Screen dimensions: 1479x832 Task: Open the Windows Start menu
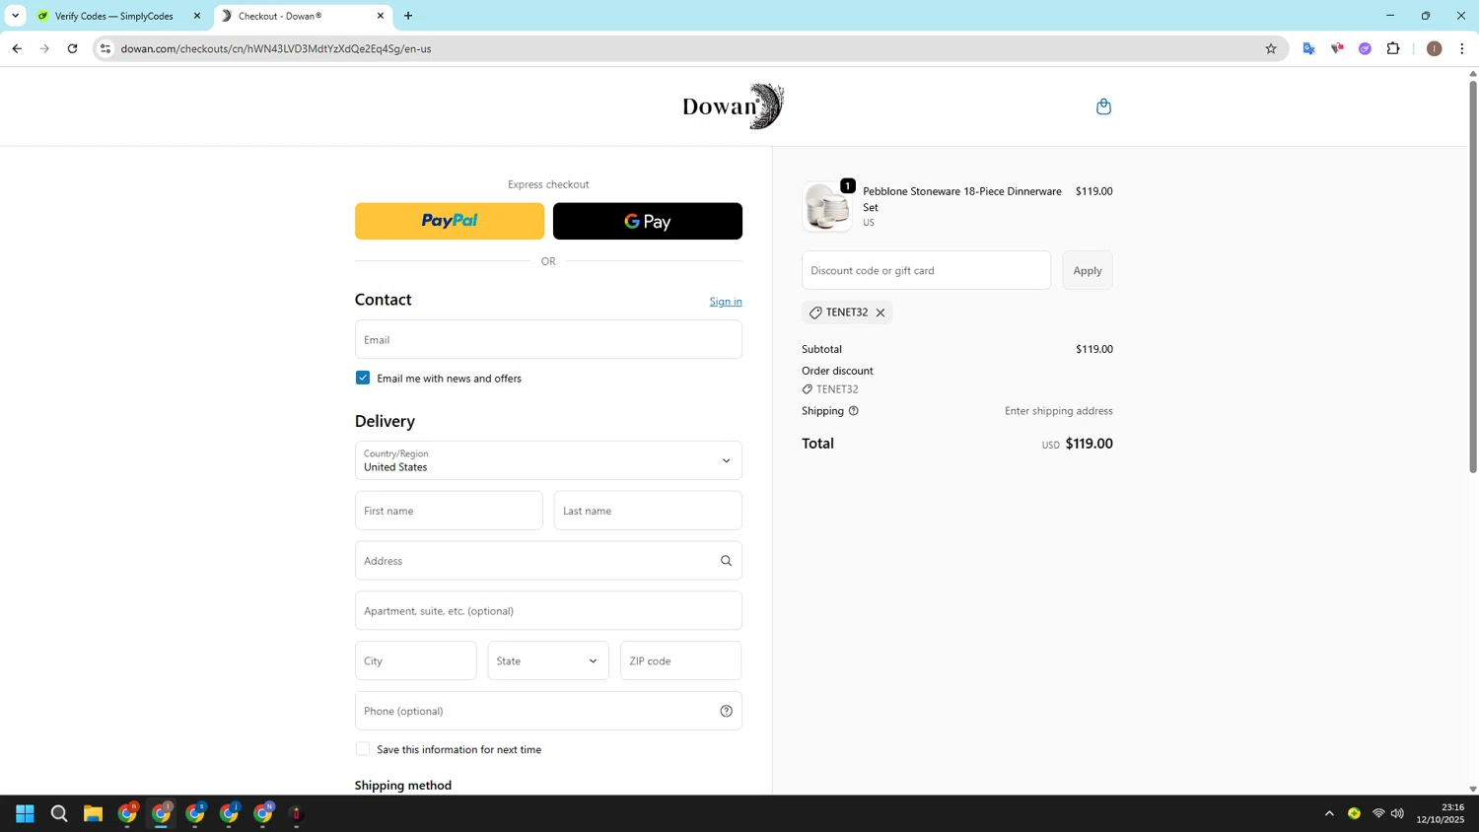(x=25, y=813)
